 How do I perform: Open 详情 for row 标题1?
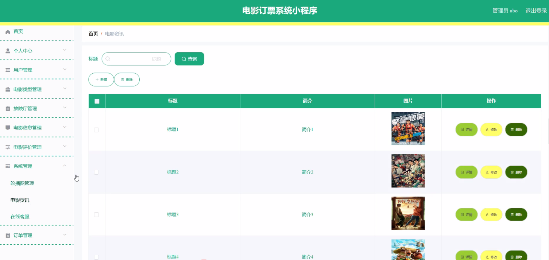[467, 129]
